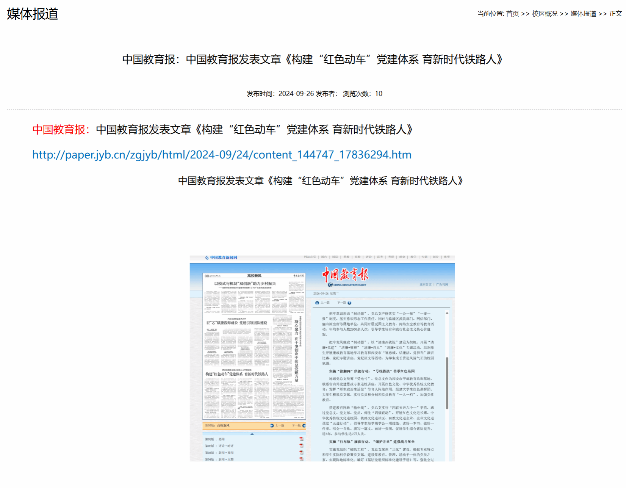
Task: Click the publish date 2024-09-26
Action: 296,94
